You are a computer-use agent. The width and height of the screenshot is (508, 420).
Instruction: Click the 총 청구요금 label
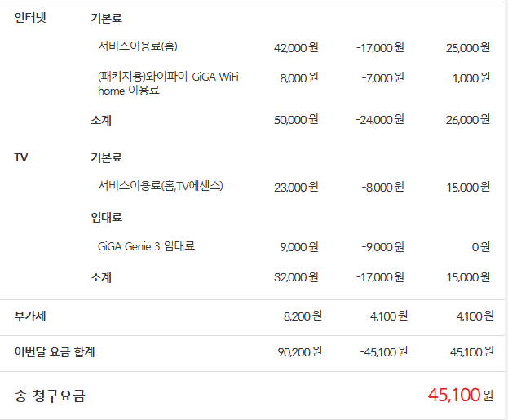click(50, 396)
